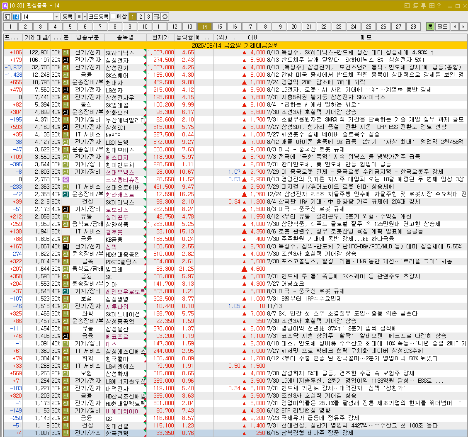Click the shrink window layout icon in title bar

tap(407, 5)
